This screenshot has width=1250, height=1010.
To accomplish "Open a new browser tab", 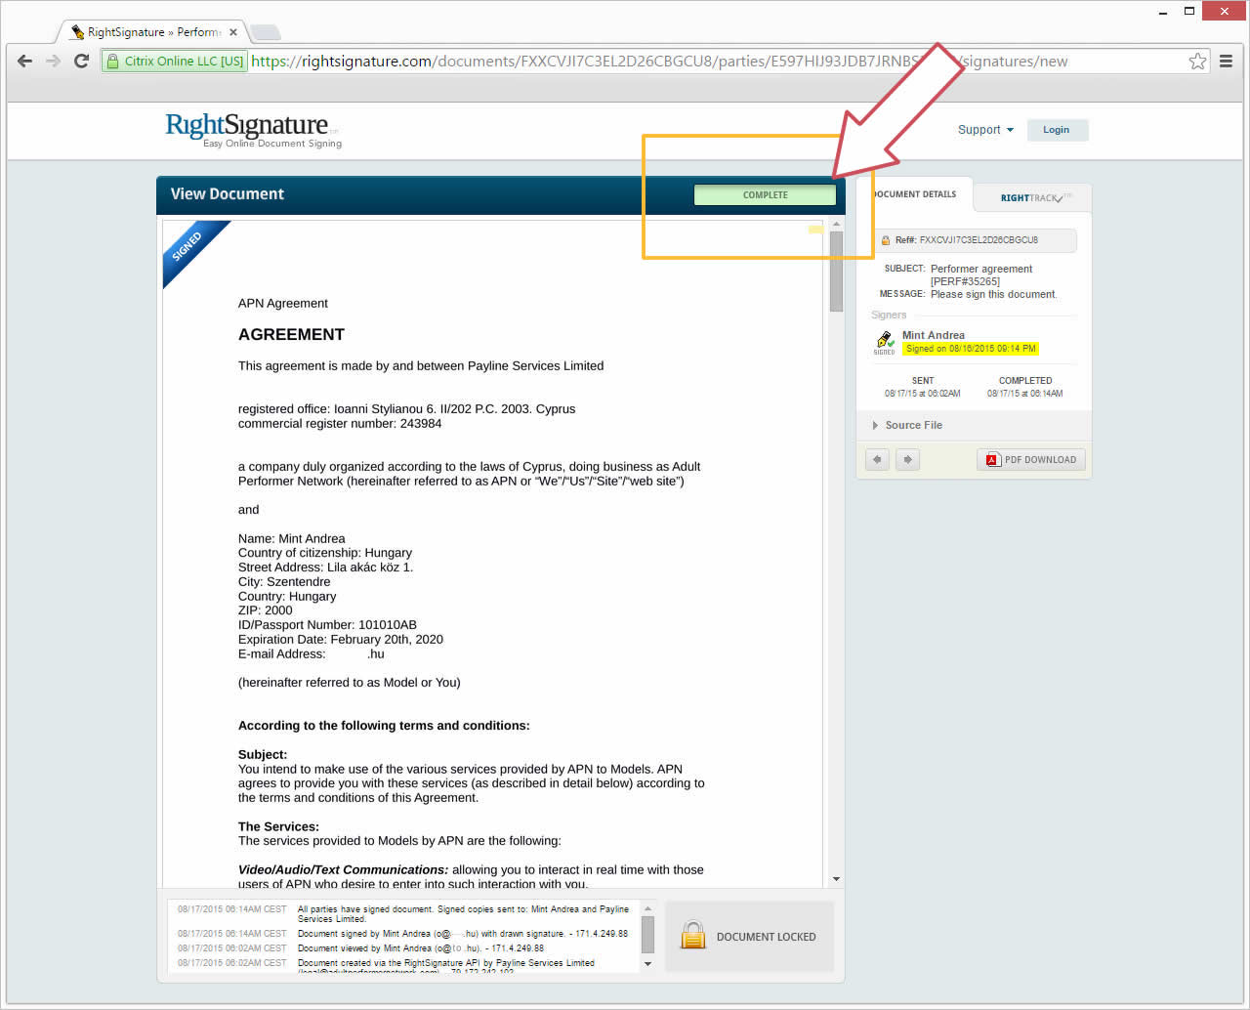I will [x=266, y=32].
